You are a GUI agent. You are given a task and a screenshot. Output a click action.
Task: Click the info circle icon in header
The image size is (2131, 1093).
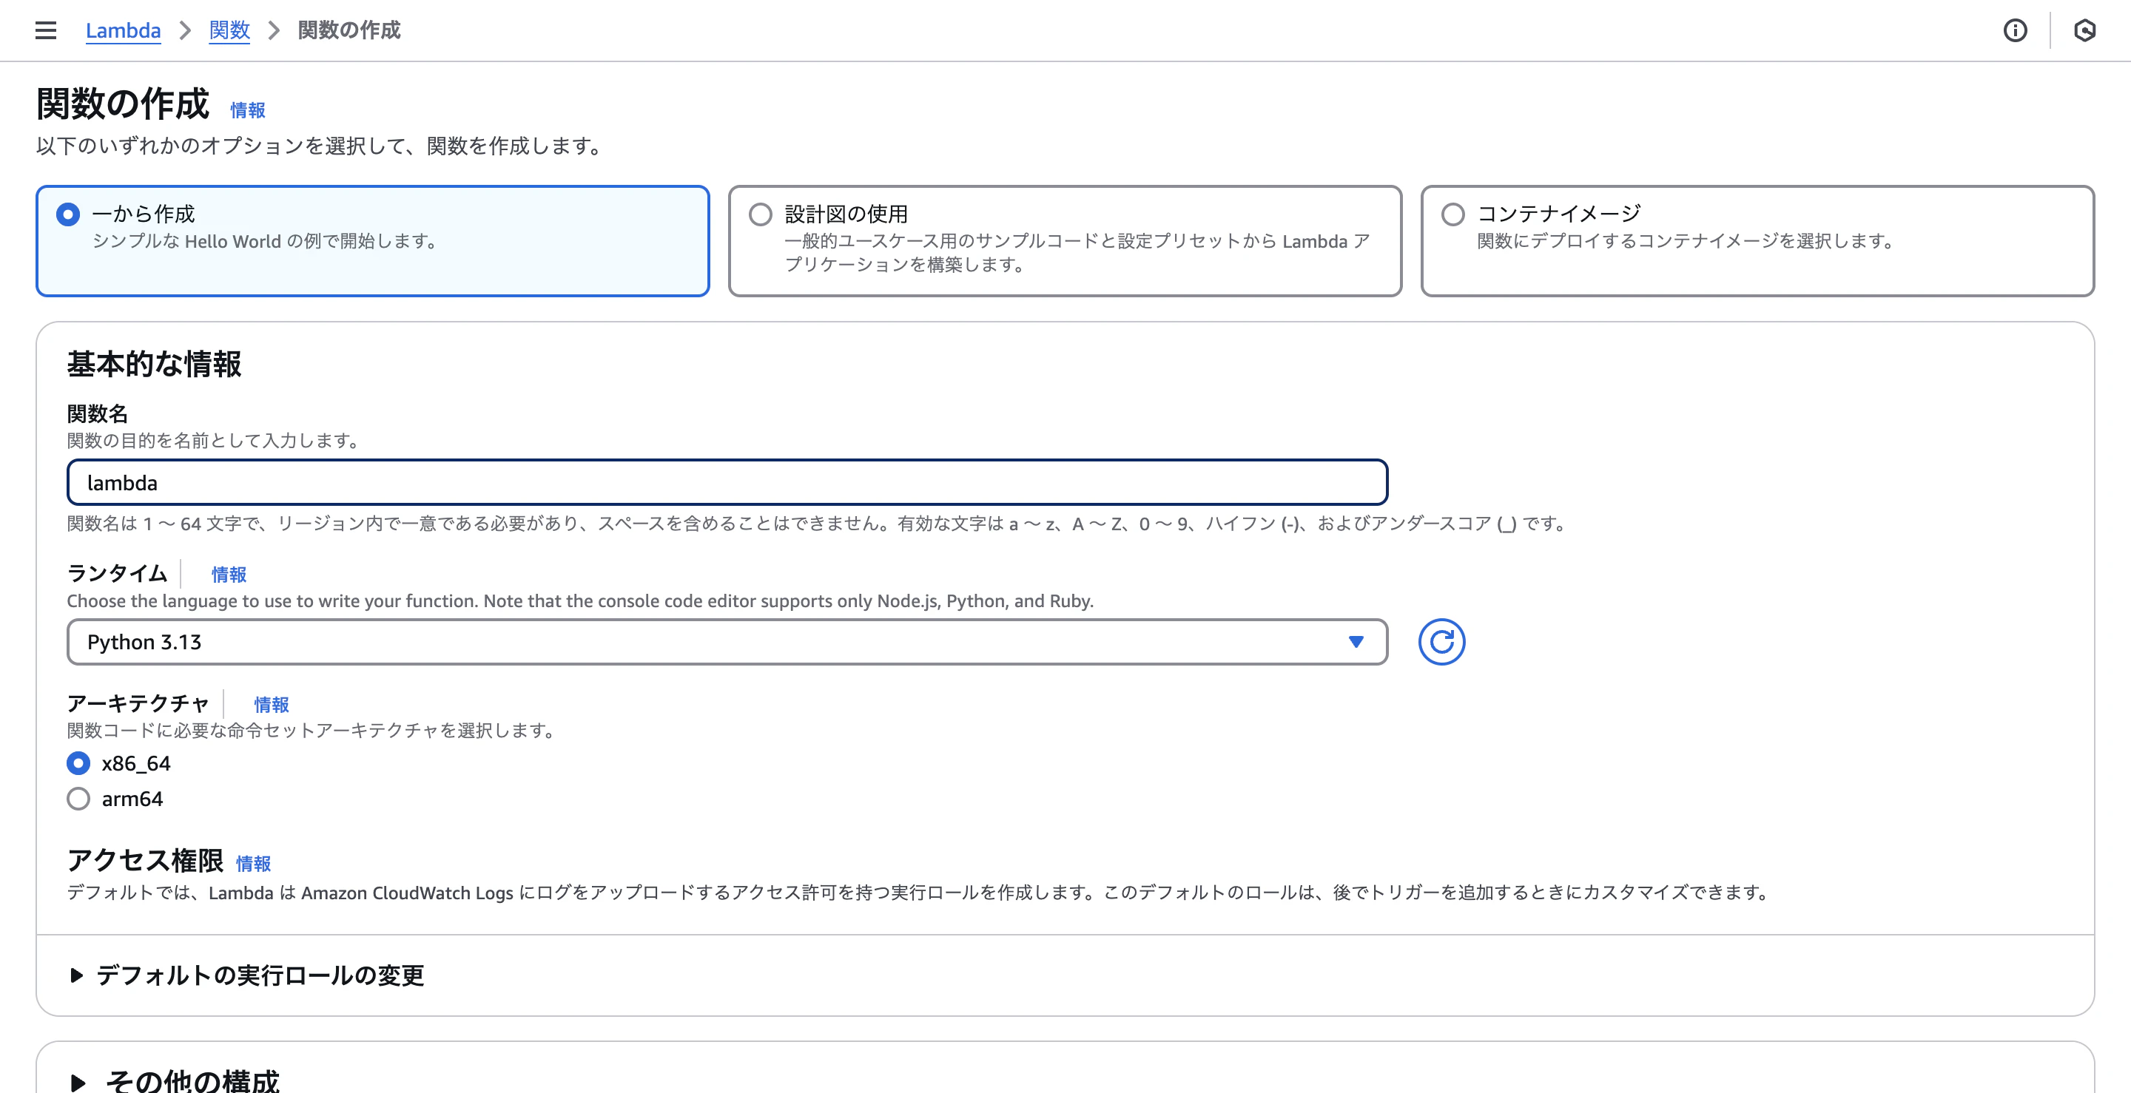(x=2014, y=30)
